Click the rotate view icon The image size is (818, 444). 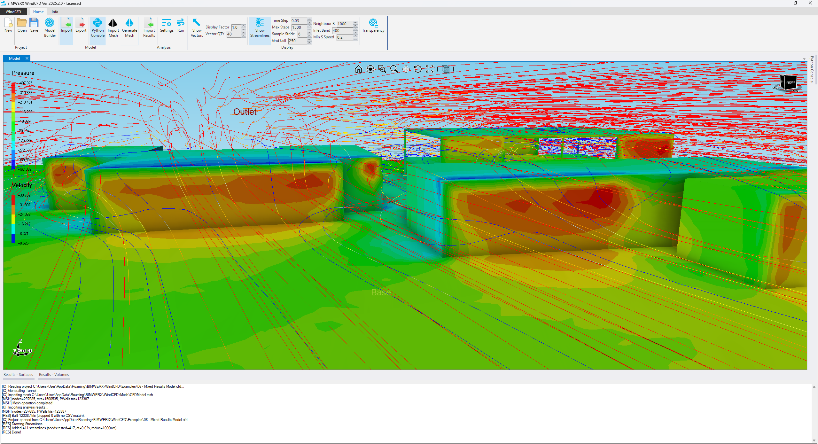417,69
